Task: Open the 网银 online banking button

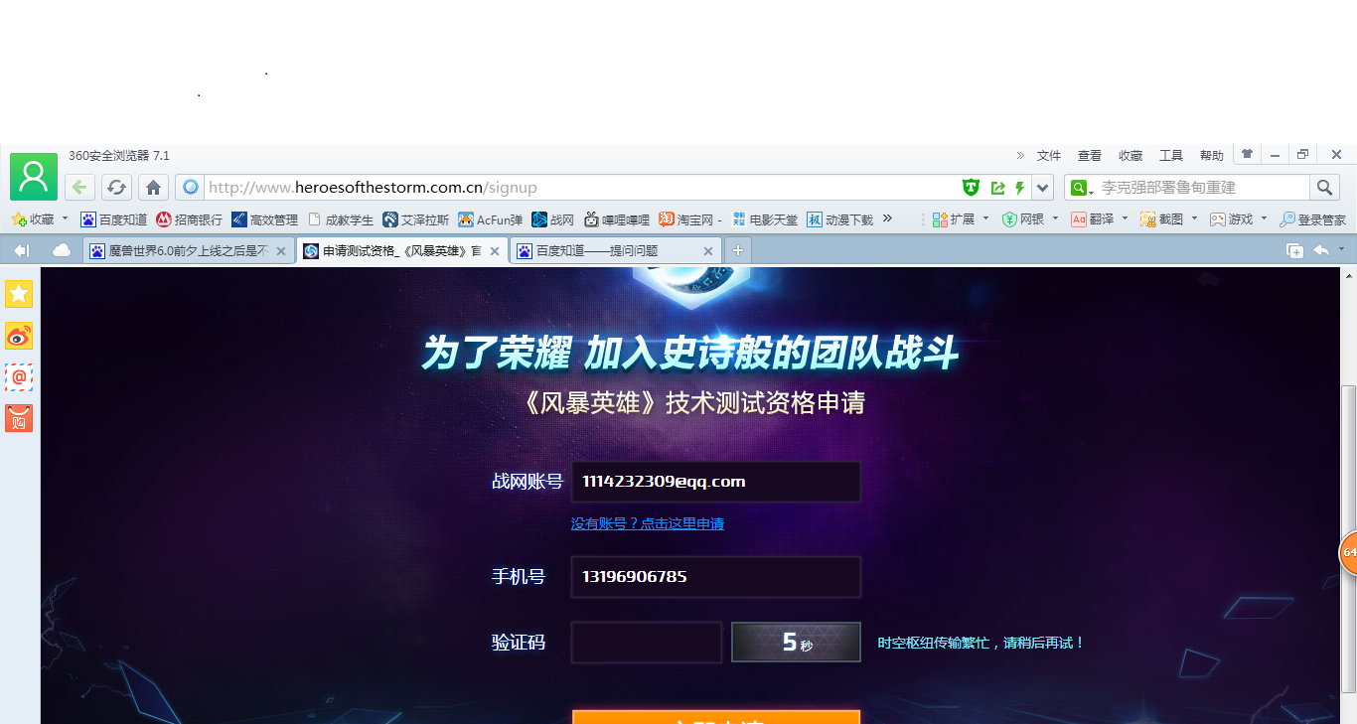Action: [x=1023, y=219]
